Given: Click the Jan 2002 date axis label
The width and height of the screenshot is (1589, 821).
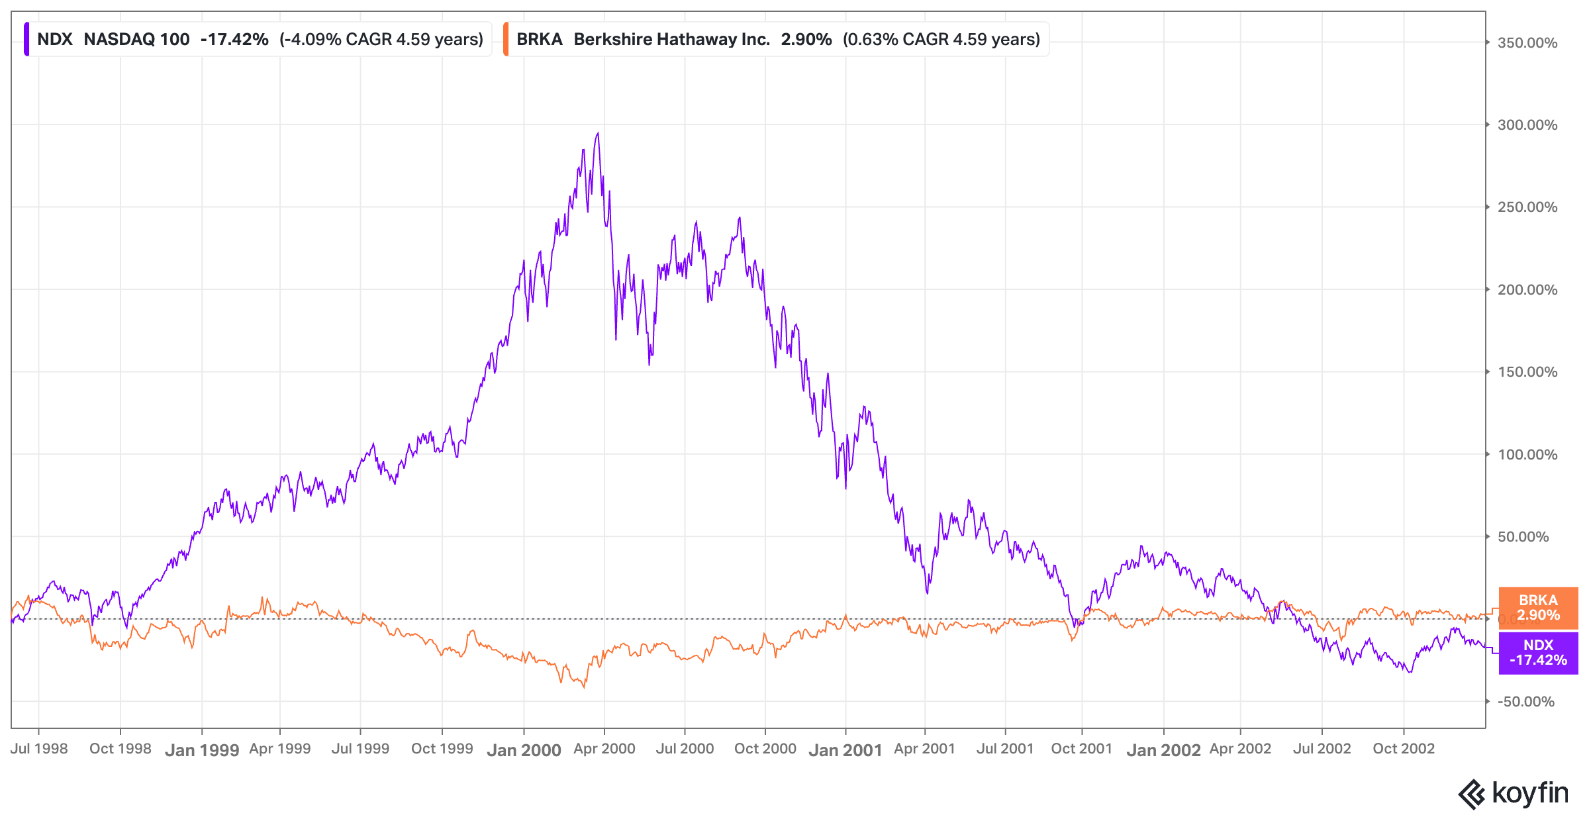Looking at the screenshot, I should point(1163,750).
